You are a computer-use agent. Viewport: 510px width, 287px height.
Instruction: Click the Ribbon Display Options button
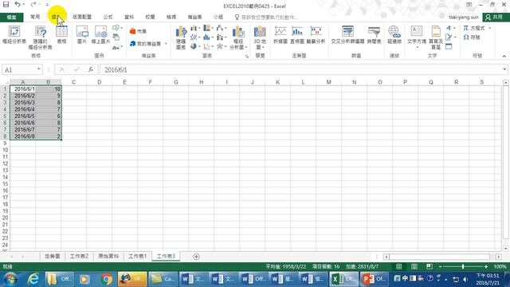pyautogui.click(x=469, y=5)
